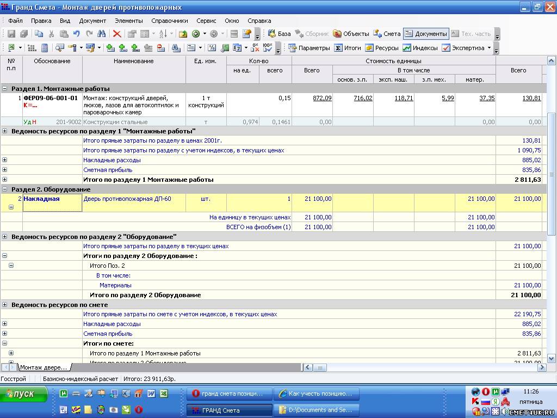Switch to the Монтаж двере... sheet tab
Image resolution: width=557 pixels, height=418 pixels.
tap(43, 367)
